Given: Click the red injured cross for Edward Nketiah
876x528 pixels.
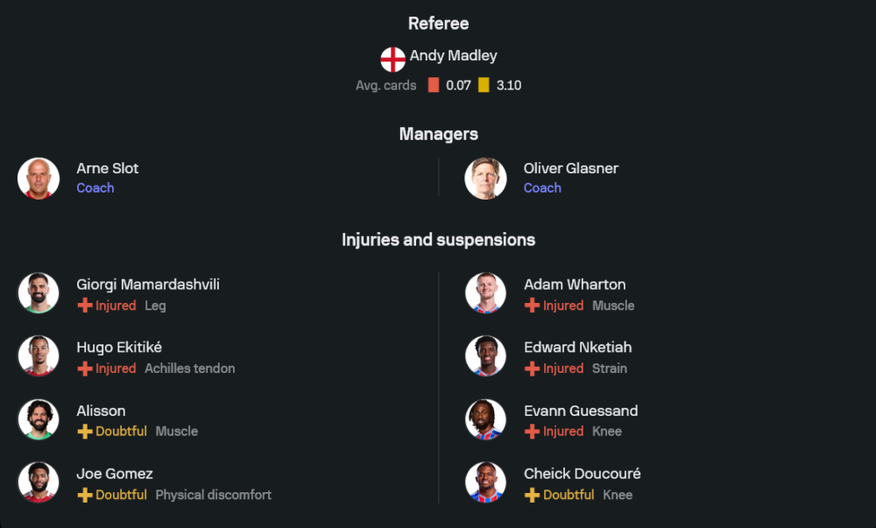Looking at the screenshot, I should 532,369.
